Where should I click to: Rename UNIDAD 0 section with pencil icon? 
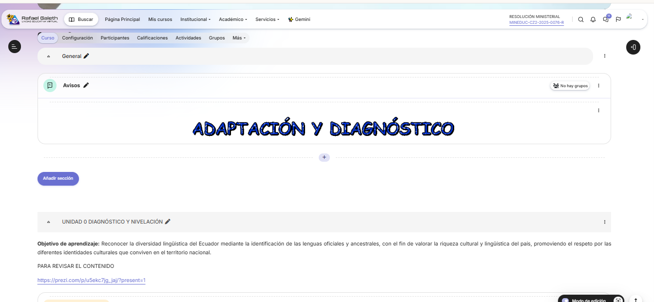(168, 222)
